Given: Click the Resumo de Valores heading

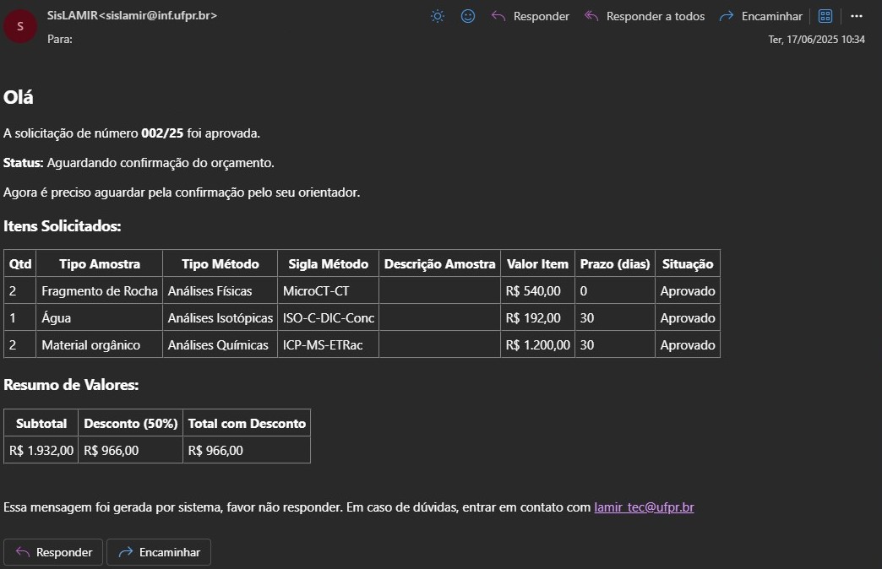Looking at the screenshot, I should click(71, 385).
